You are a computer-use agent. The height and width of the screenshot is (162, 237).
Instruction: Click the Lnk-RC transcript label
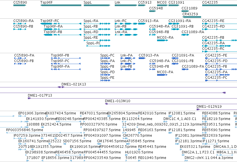[x=121, y=21]
